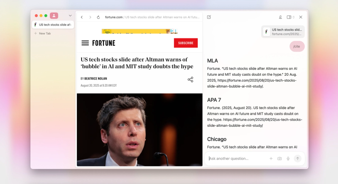This screenshot has height=184, width=338.
Task: Open author Beatrice Nolan link
Action: pos(95,79)
